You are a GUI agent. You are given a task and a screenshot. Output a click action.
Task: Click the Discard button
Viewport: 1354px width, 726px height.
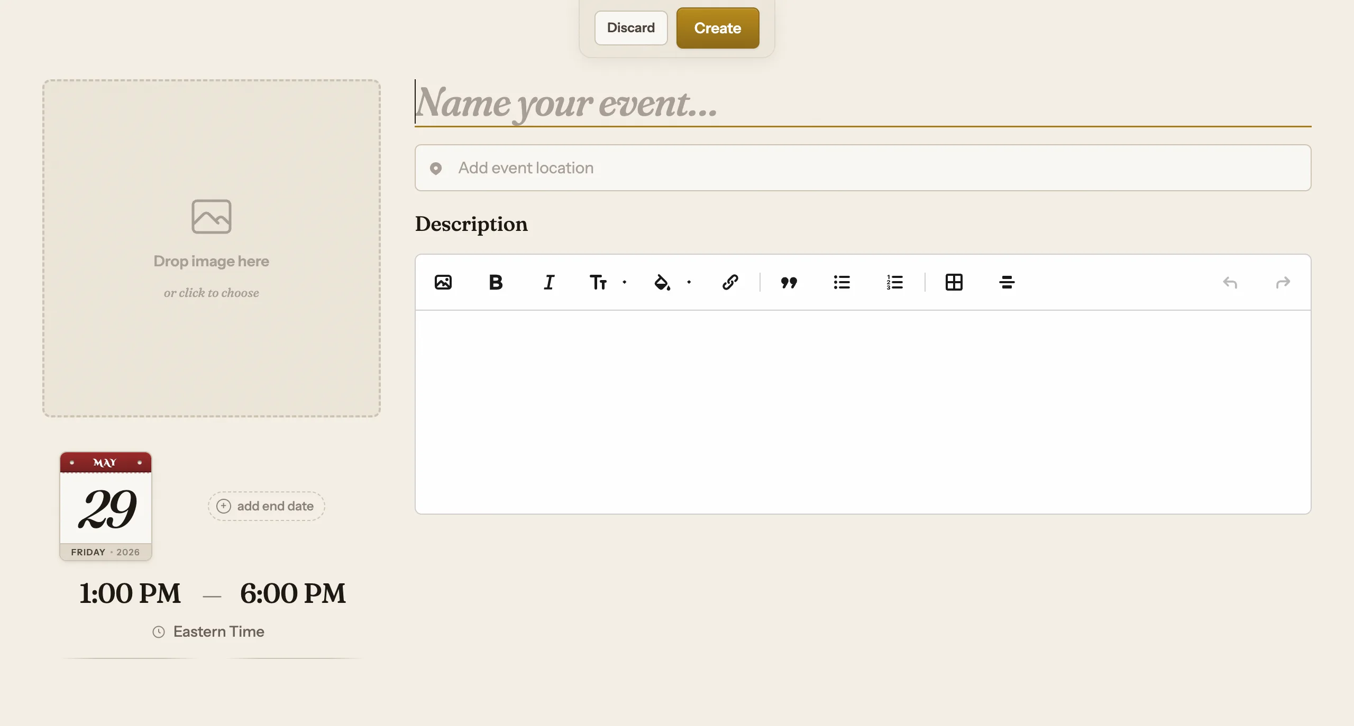click(x=630, y=28)
